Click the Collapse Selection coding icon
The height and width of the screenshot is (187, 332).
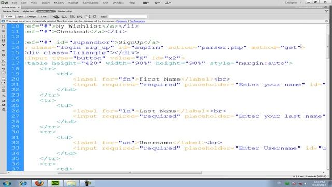pos(4,41)
